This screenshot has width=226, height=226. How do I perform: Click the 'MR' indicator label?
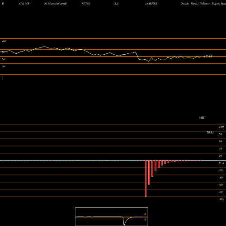(202, 118)
